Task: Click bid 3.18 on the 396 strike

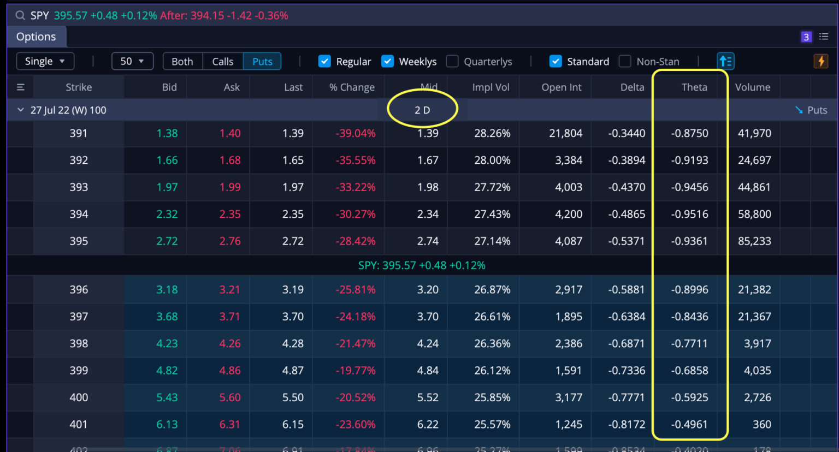Action: tap(167, 290)
